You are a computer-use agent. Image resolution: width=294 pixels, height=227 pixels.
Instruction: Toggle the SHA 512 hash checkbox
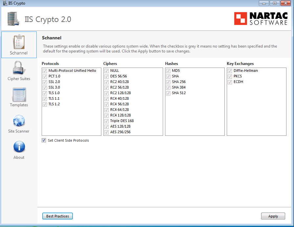pos(168,93)
